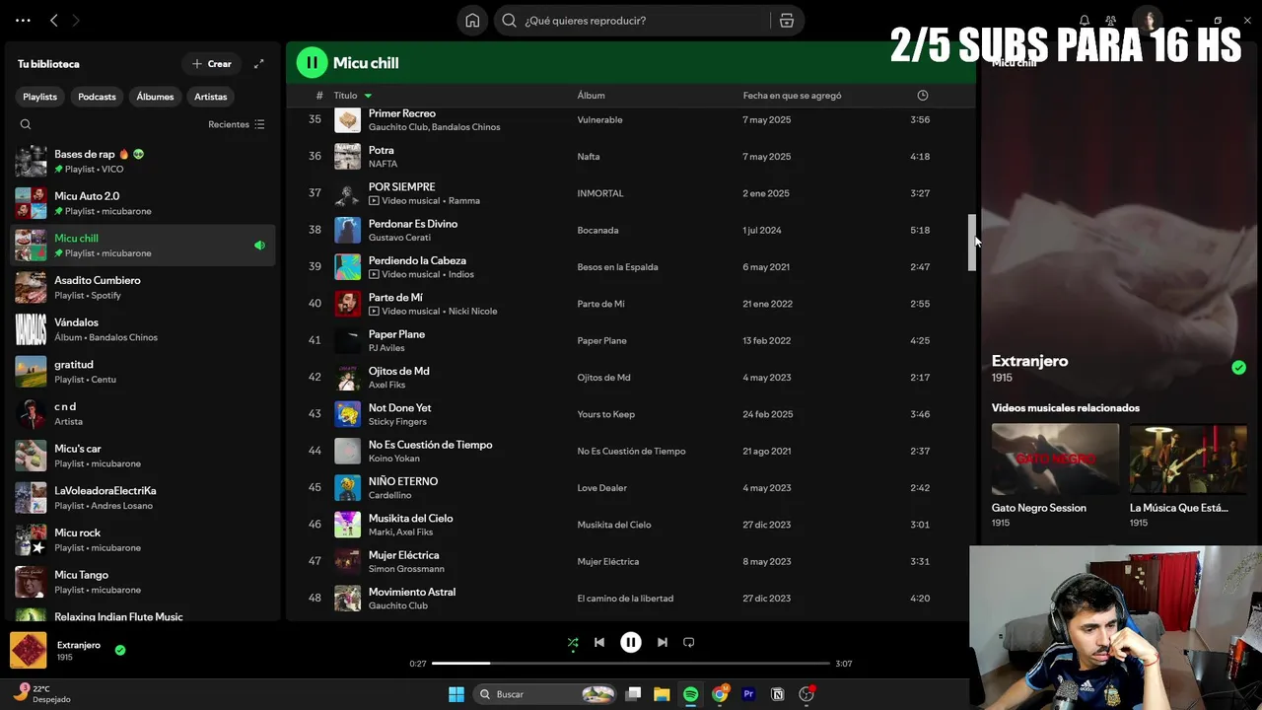Seek in the song progress bar
Image resolution: width=1262 pixels, height=710 pixels.
click(x=631, y=664)
